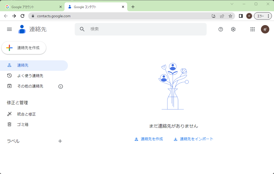274x174 pixels.
Task: Open ゴミ箱 in sidebar
Action: (x=34, y=125)
